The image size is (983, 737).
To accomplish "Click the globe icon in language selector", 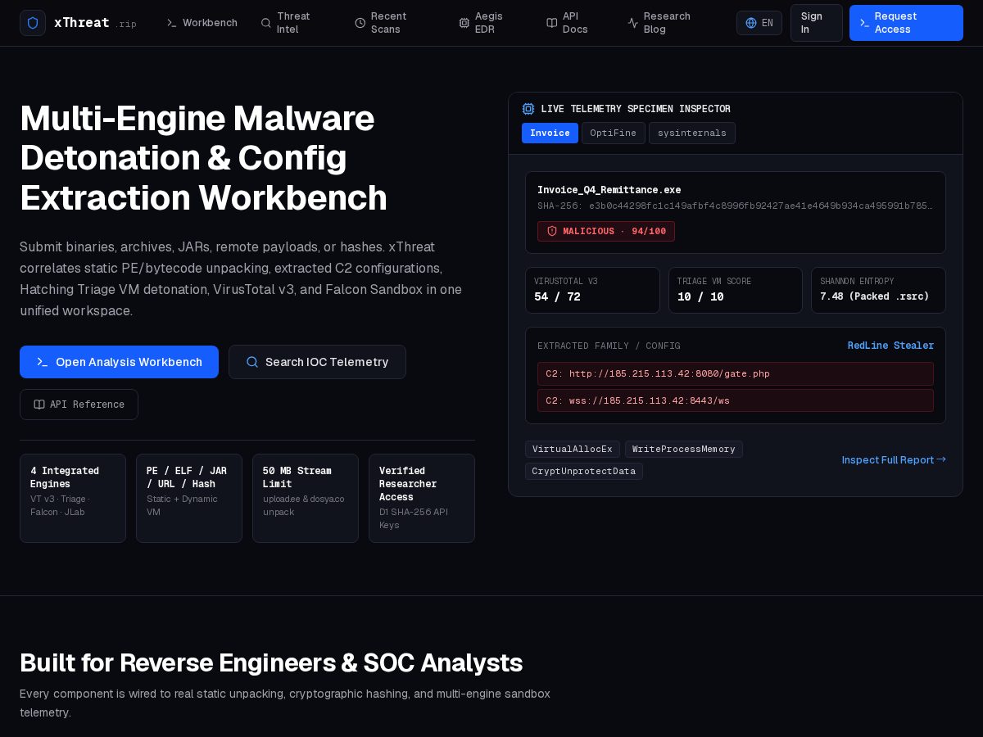I will (751, 23).
